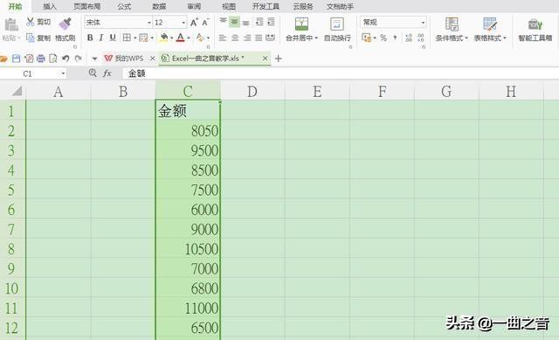Expand the Borders dropdown arrow
Viewport: 559px width, 340px height.
coord(135,38)
